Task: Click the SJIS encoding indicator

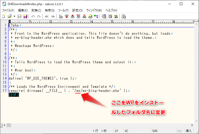Action: pos(154,131)
